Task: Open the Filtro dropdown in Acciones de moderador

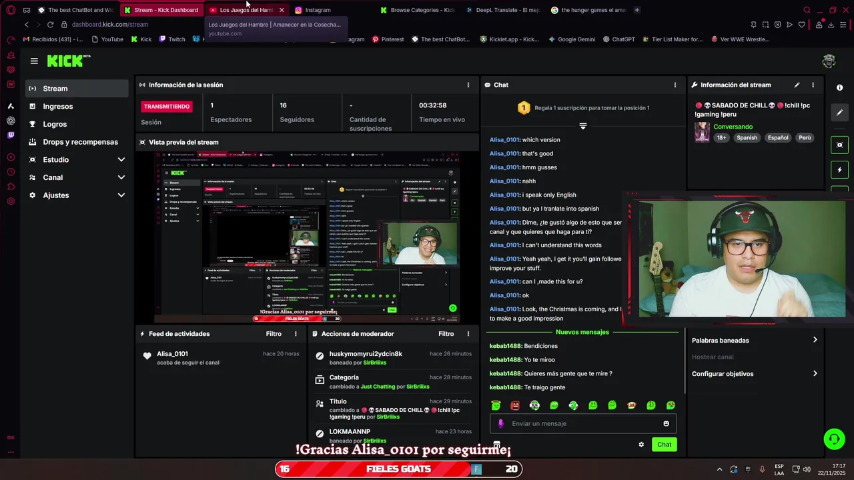Action: (446, 334)
